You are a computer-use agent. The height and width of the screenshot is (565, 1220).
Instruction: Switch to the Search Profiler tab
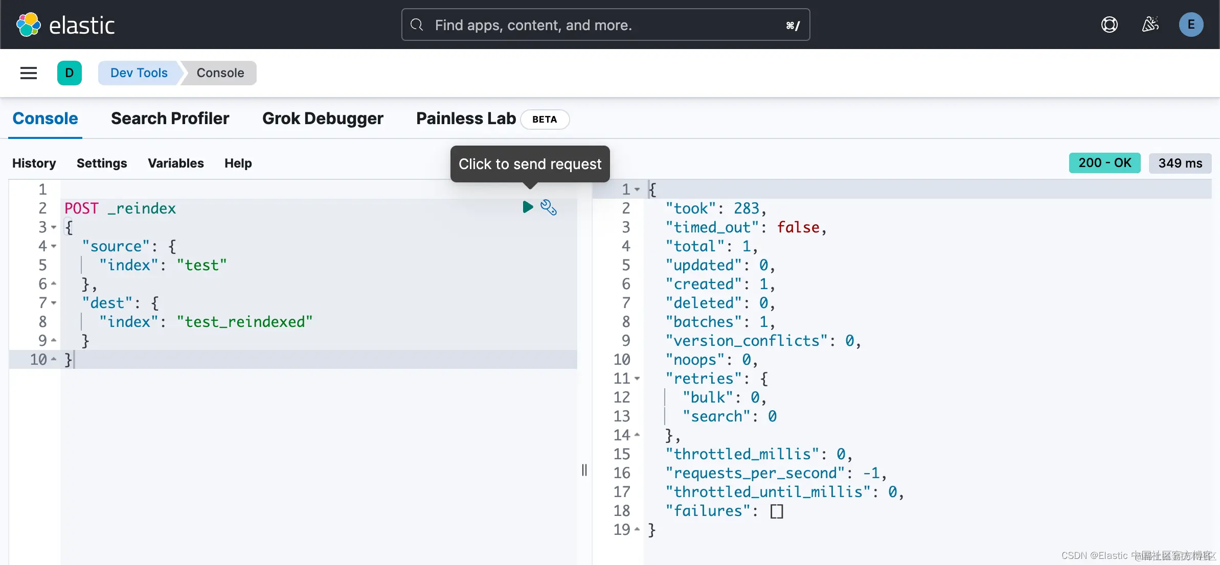pyautogui.click(x=170, y=119)
